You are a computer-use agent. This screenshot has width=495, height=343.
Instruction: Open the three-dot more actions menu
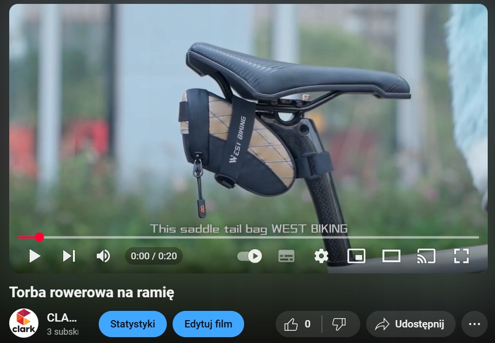click(x=475, y=324)
